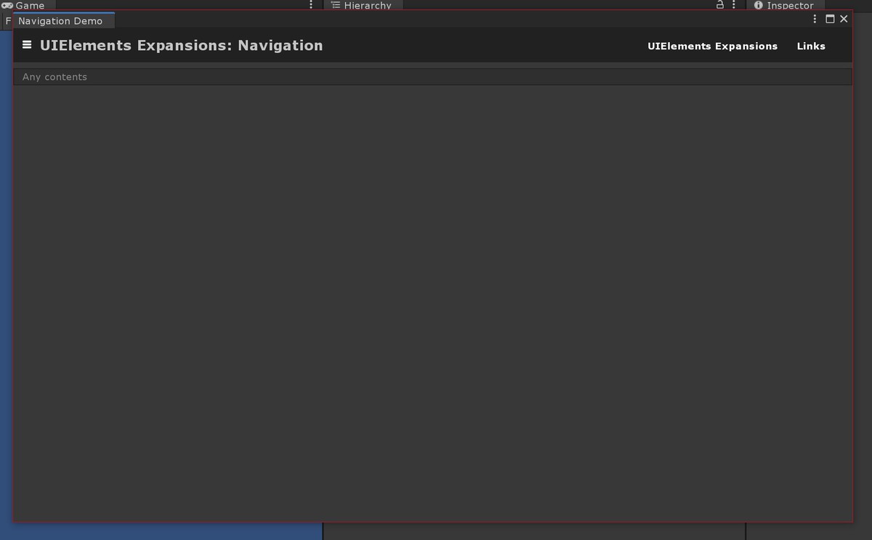Switch to the Inspector tab

[785, 5]
